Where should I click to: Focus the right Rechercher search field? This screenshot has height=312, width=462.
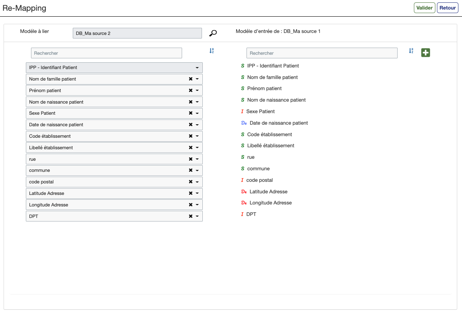click(x=322, y=53)
